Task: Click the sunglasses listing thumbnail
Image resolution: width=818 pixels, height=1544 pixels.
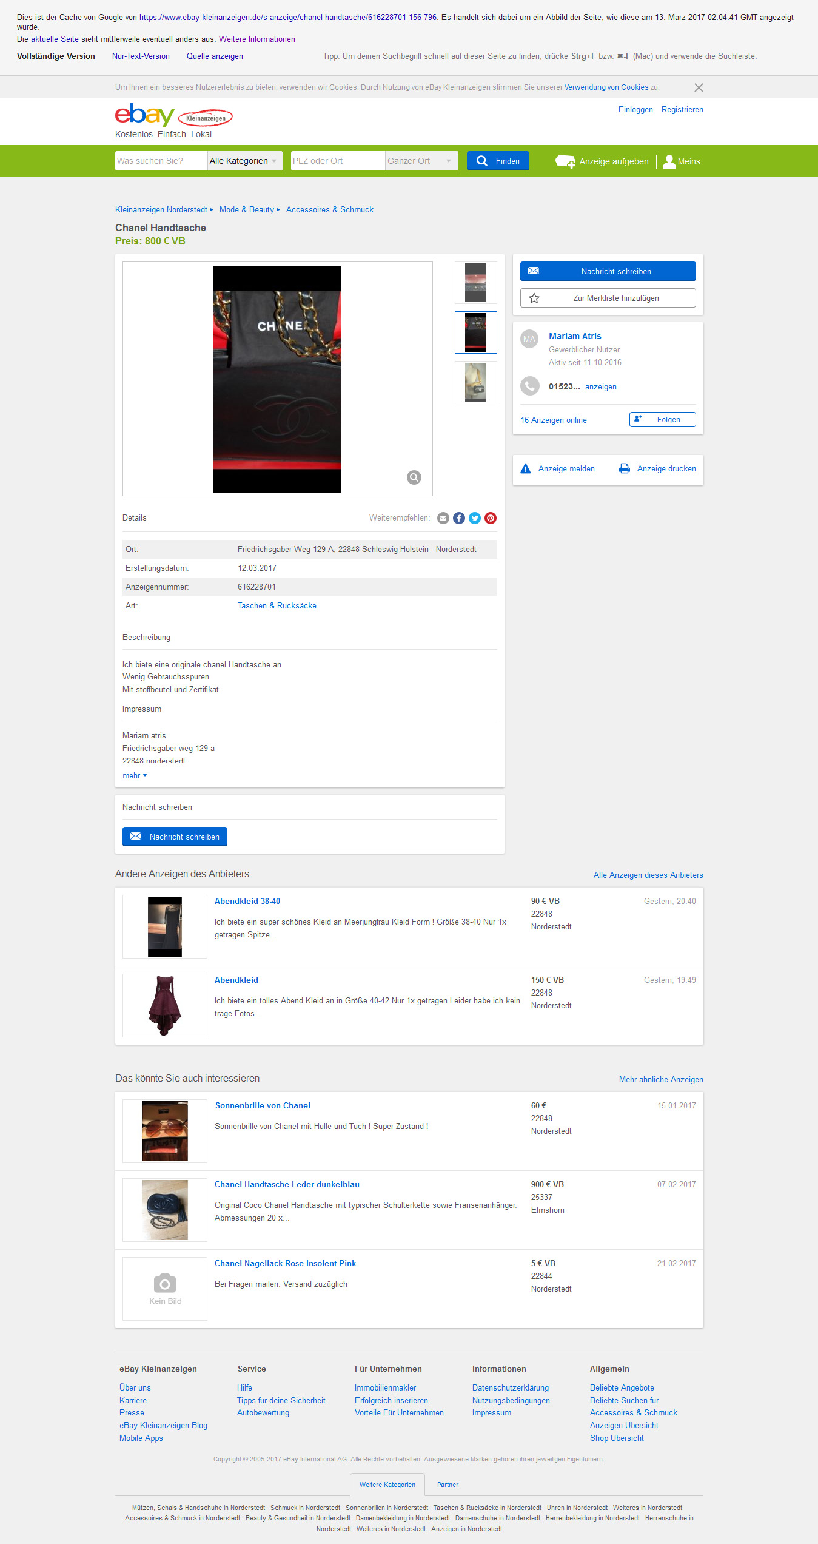Action: [x=165, y=1131]
